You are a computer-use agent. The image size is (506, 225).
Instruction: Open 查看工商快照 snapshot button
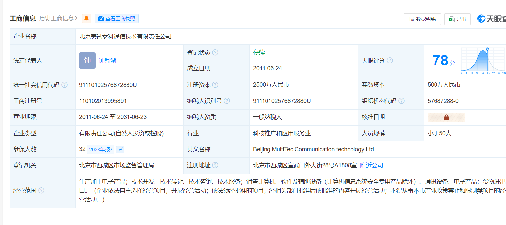(x=117, y=19)
